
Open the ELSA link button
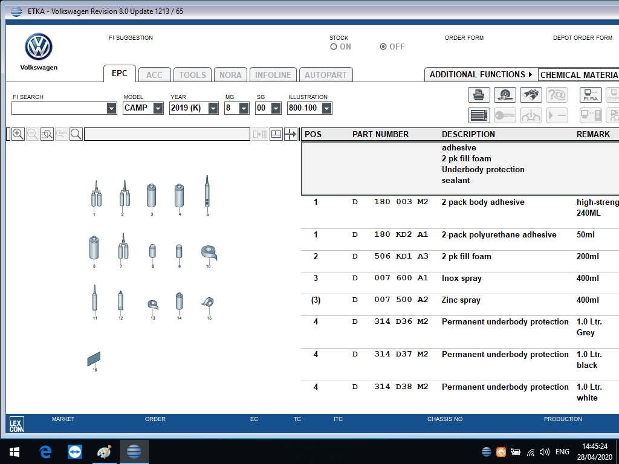[x=591, y=95]
